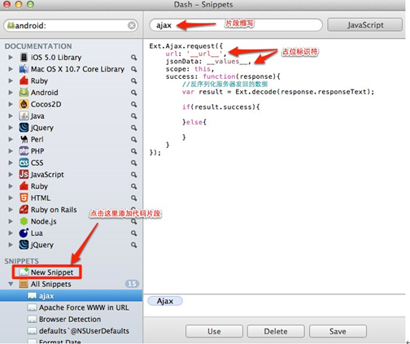Click magnifier icon in Java row
Image resolution: width=410 pixels, height=344 pixels.
tap(134, 116)
